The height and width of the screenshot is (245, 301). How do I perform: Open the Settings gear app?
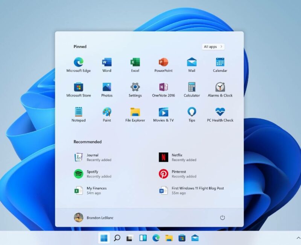pyautogui.click(x=135, y=90)
